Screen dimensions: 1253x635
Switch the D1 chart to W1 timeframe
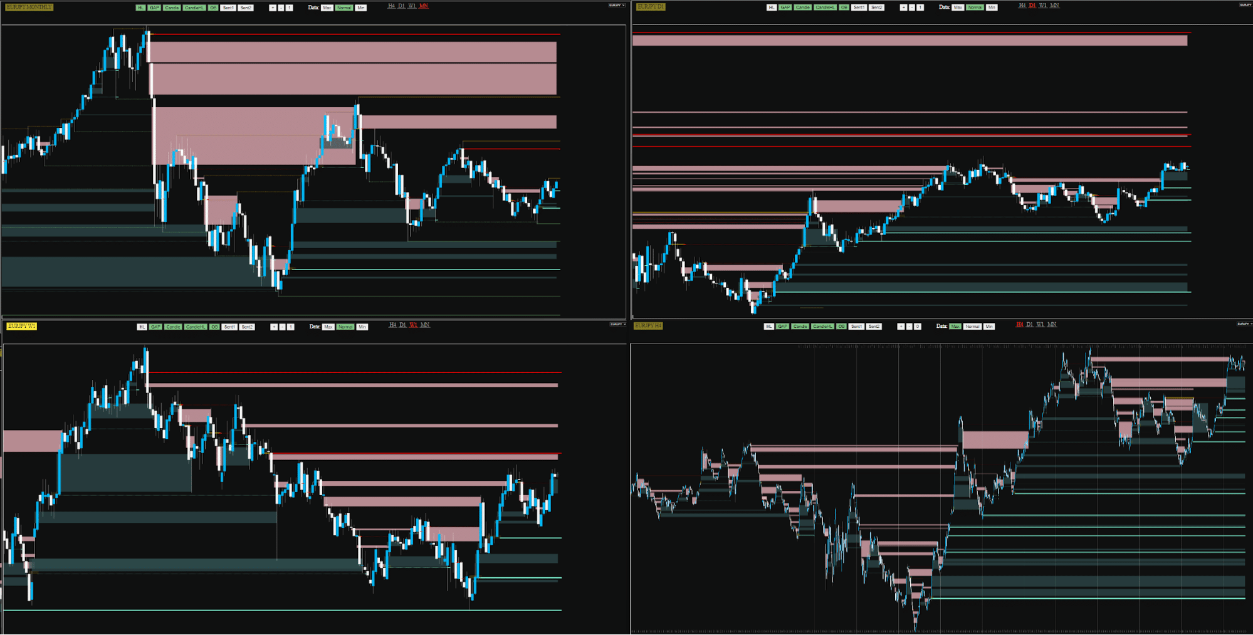[x=1042, y=6]
